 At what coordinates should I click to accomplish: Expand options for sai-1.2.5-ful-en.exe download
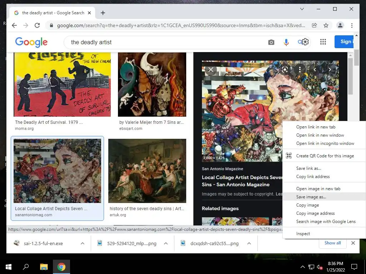click(83, 243)
